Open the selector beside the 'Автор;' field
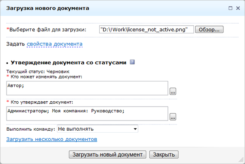The image size is (245, 164). point(173,91)
